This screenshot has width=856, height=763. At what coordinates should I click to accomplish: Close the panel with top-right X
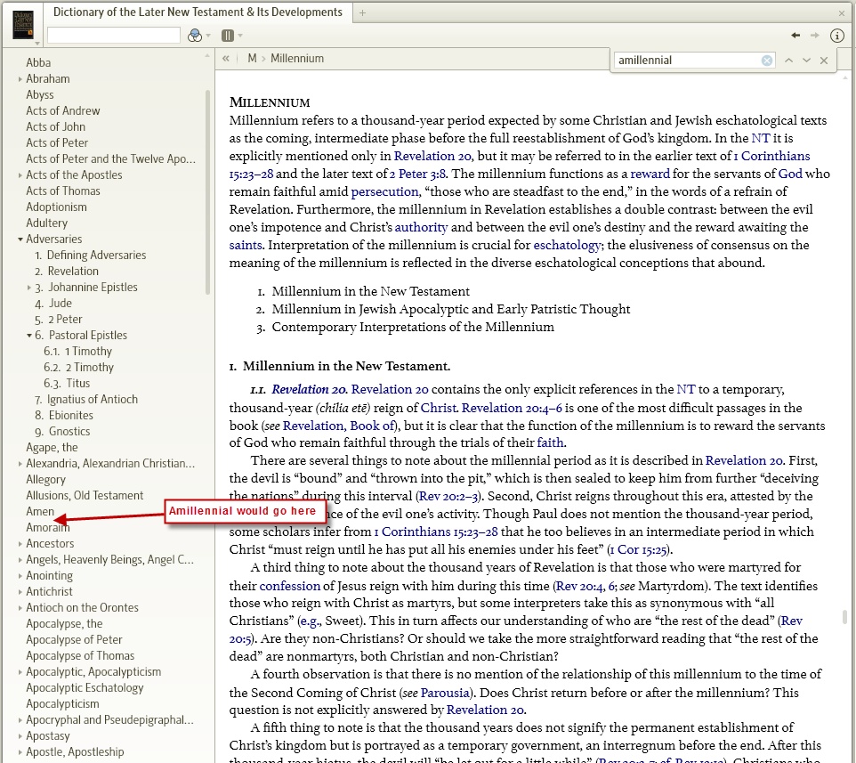[x=841, y=12]
